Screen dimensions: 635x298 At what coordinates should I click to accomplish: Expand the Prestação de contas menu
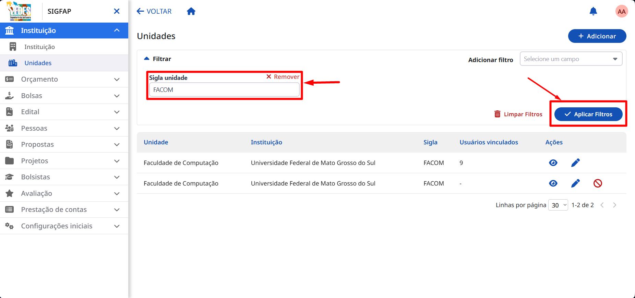coord(64,210)
